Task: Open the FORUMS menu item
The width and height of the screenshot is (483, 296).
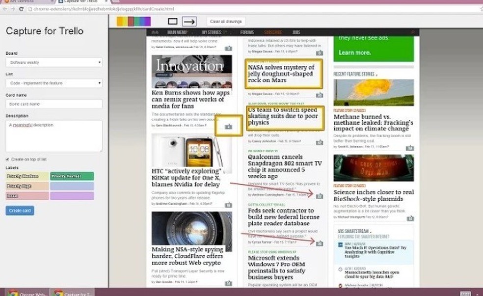Action: (247, 31)
